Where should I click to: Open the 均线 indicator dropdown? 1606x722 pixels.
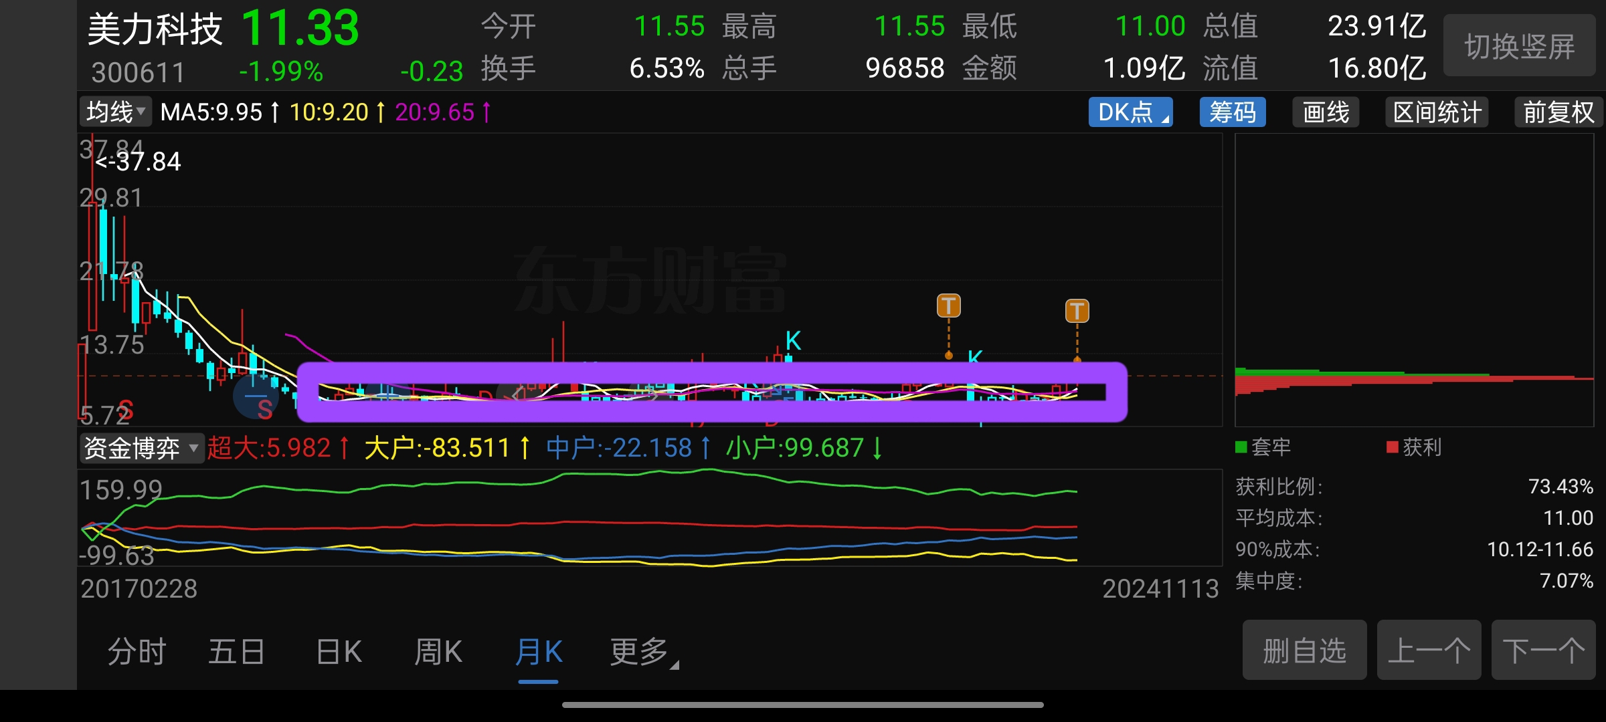tap(116, 112)
